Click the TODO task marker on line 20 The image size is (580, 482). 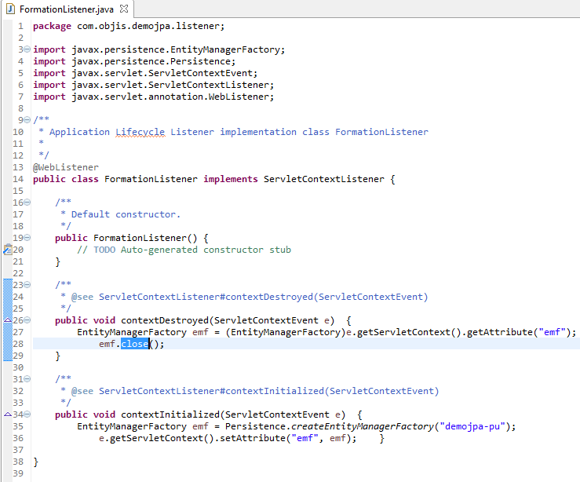click(7, 250)
